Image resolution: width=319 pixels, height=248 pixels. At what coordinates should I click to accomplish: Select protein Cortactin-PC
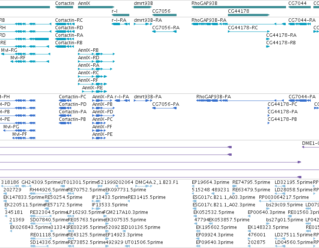point(72,97)
